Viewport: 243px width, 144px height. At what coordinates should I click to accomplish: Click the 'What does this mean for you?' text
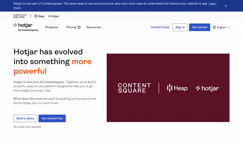(34, 99)
